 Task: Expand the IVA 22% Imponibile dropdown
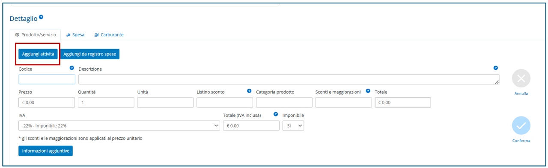point(119,126)
